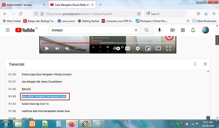The height and width of the screenshot is (128, 219).
Task: Clear the YouTube search text
Action: (x=136, y=30)
